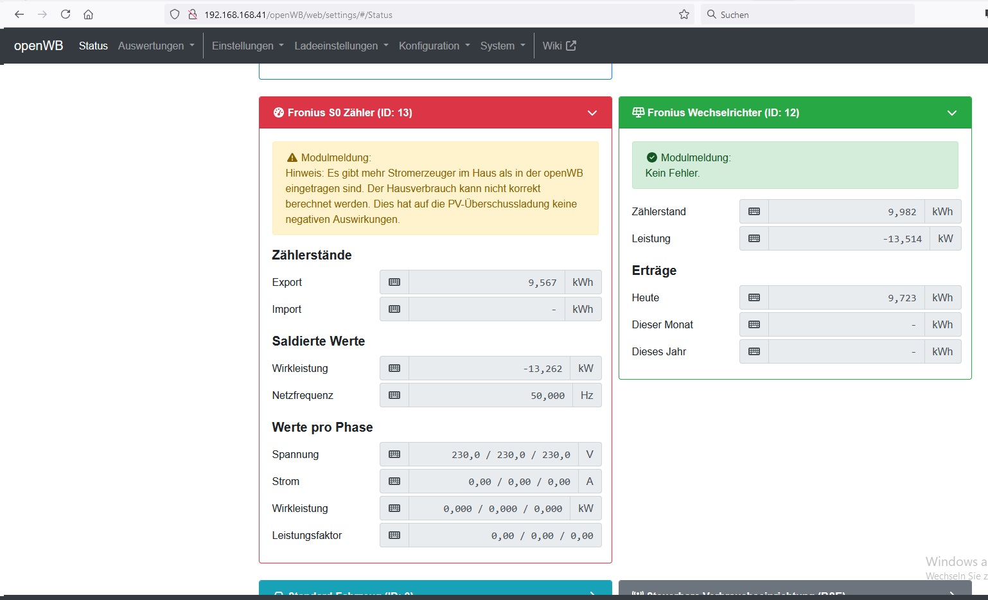Image resolution: width=988 pixels, height=600 pixels.
Task: Click the keyboard icon in the Dieser Monat row
Action: [754, 324]
